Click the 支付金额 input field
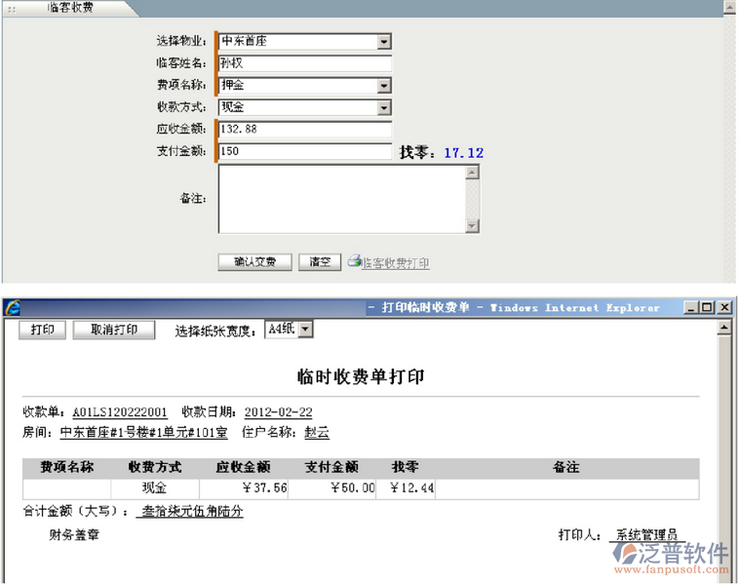The width and height of the screenshot is (739, 585). [303, 151]
